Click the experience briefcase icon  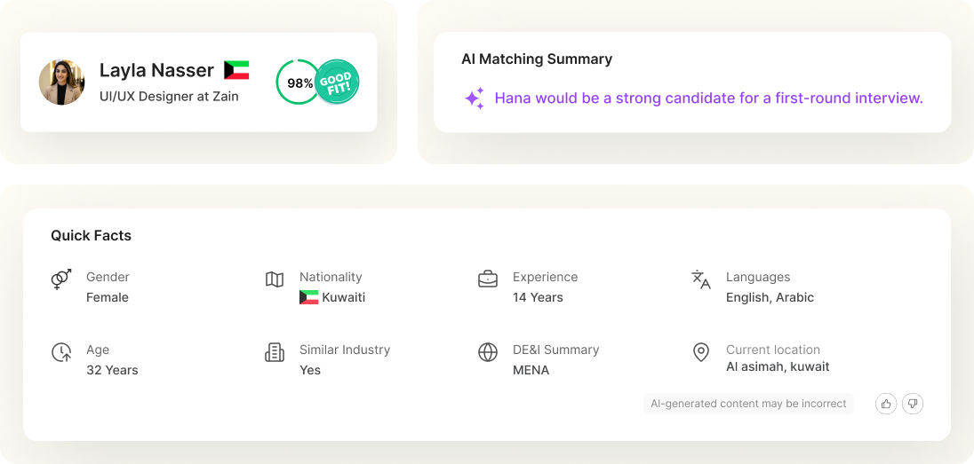[488, 279]
